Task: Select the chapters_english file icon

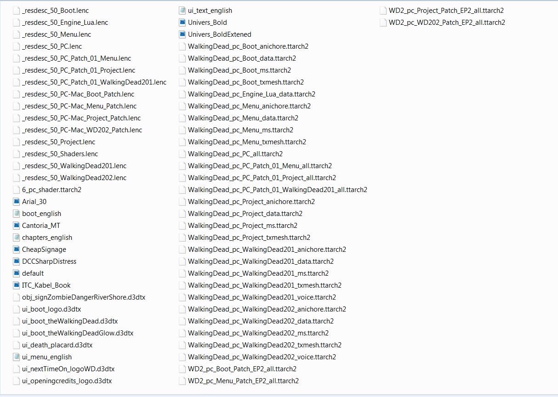Action: 17,238
